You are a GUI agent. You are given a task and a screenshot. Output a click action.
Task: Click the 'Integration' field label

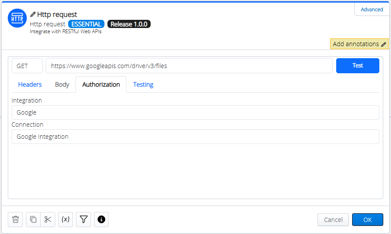27,100
